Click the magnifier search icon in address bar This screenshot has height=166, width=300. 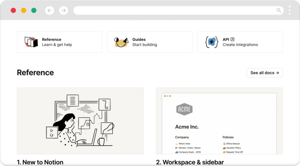279,10
